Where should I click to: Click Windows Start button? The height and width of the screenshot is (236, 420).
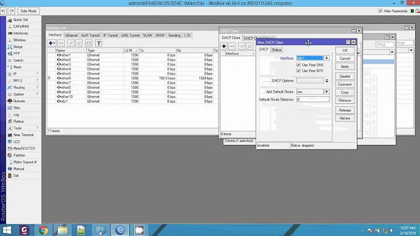6,230
